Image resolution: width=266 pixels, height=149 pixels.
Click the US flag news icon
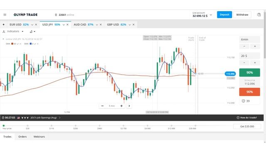click(x=18, y=118)
